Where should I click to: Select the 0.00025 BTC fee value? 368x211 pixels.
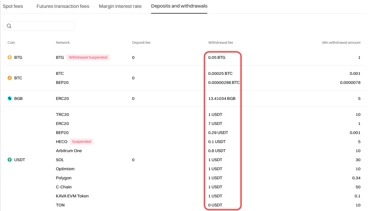pyautogui.click(x=220, y=73)
